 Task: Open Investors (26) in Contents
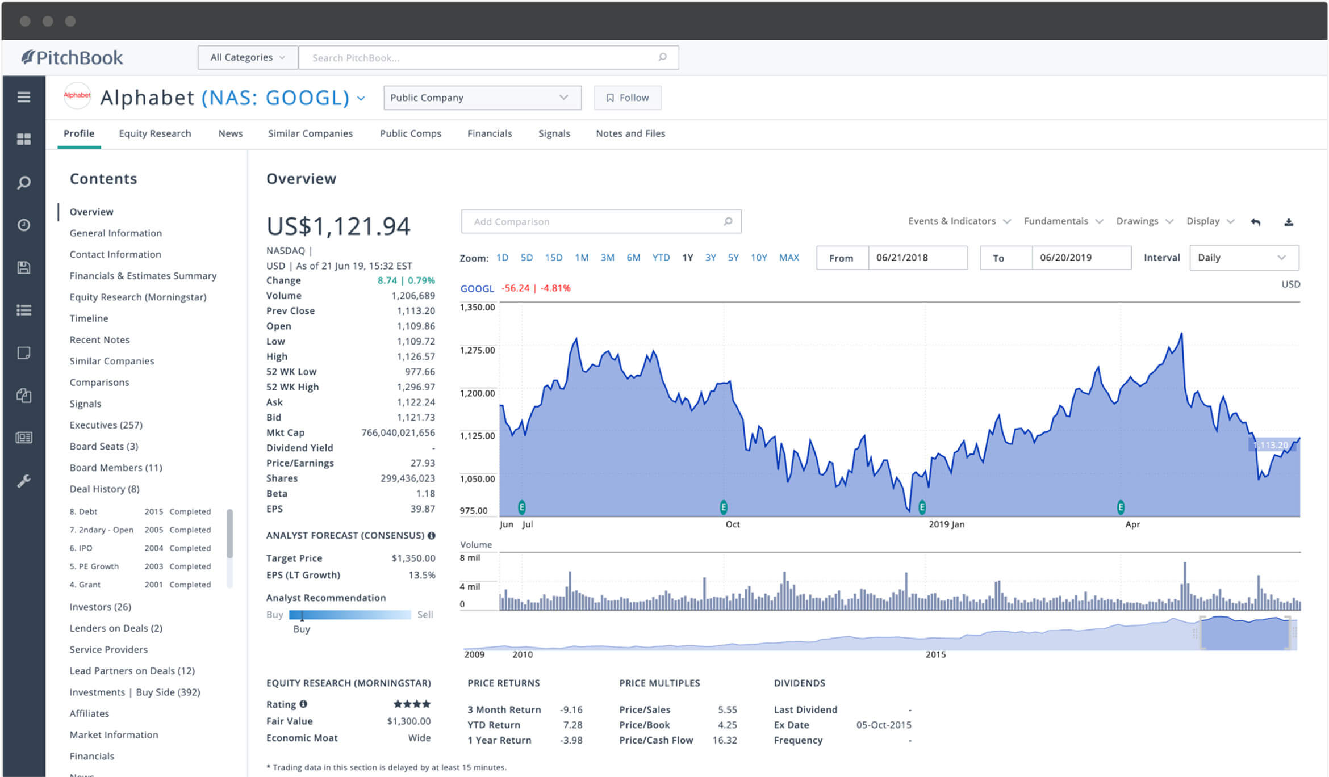(x=101, y=607)
